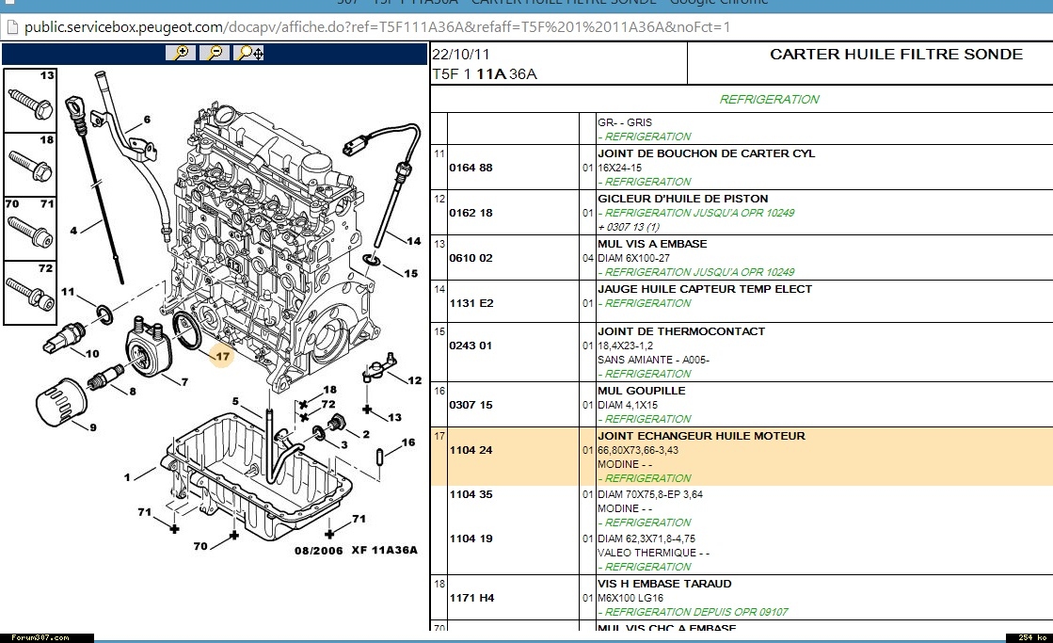Screen dimensions: 1053x643
Task: Click 'GICLEUR D'HUILE DE PISTON' description
Action: click(x=683, y=199)
